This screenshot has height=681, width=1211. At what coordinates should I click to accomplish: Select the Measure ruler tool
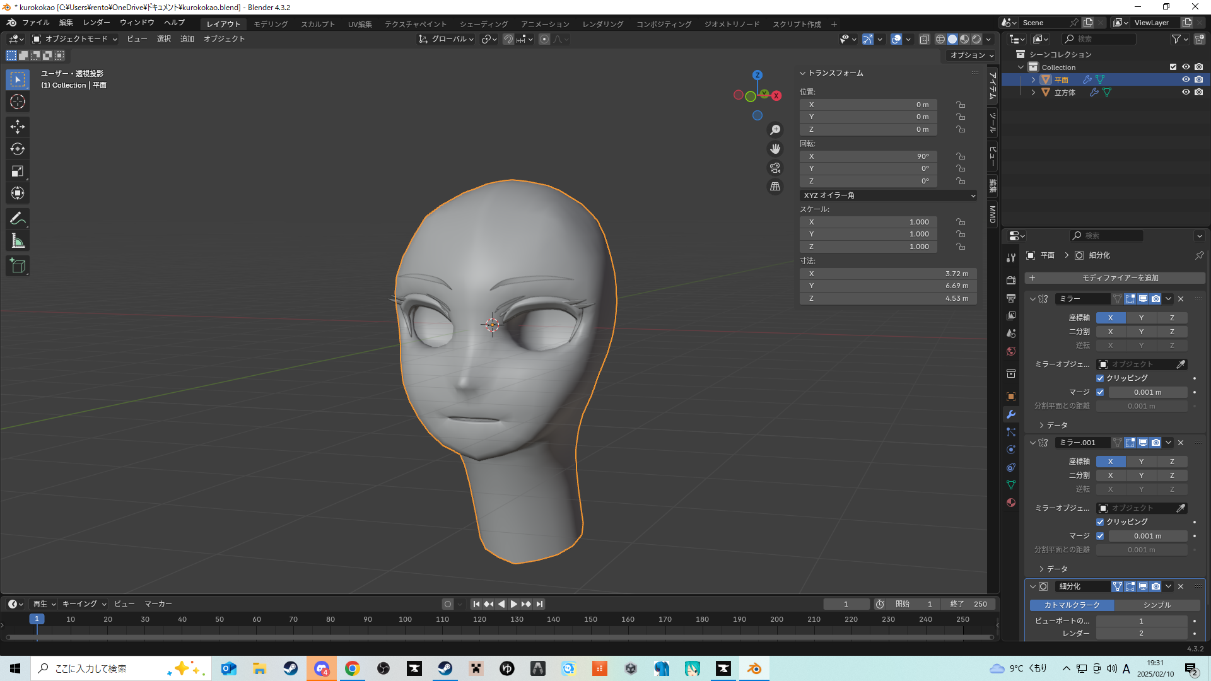click(18, 241)
